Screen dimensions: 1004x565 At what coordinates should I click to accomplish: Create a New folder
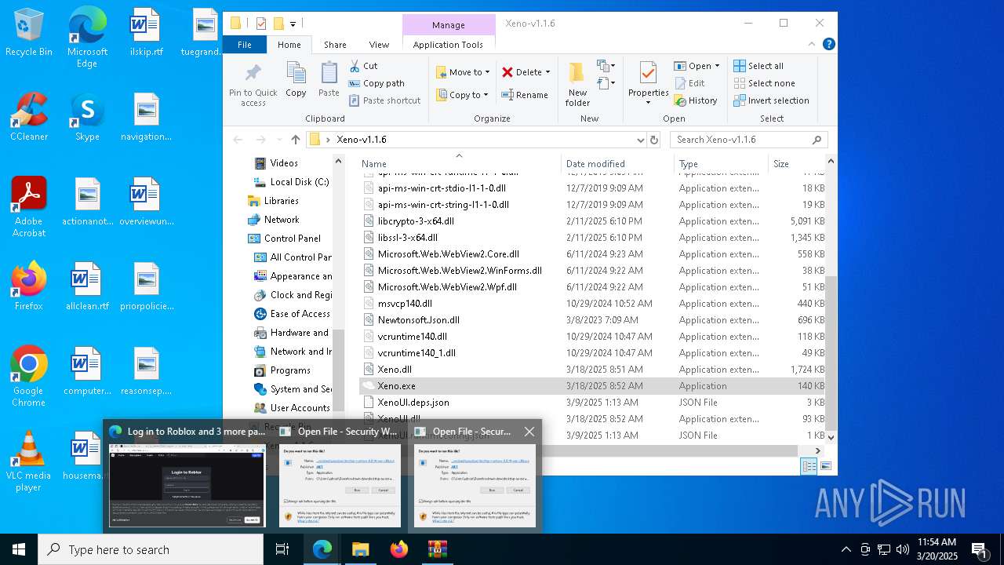pyautogui.click(x=577, y=85)
